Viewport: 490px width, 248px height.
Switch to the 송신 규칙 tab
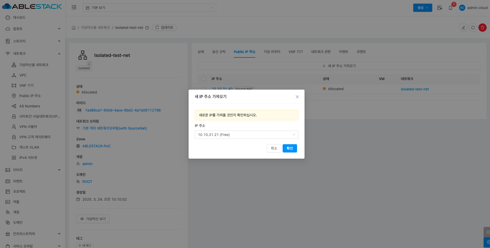[219, 52]
